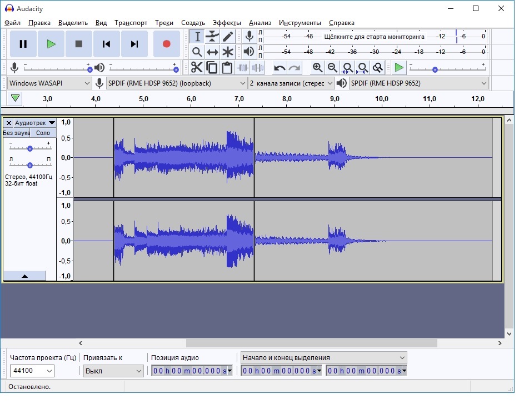Toggle the track's Без звука mute button
This screenshot has width=529, height=409.
(x=16, y=133)
